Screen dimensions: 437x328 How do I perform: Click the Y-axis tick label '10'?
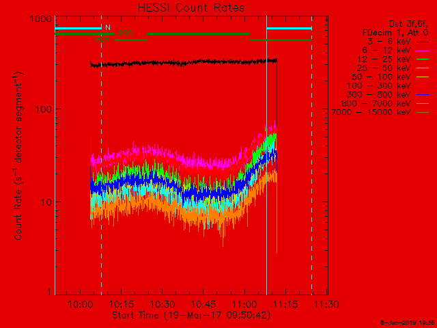pos(46,202)
